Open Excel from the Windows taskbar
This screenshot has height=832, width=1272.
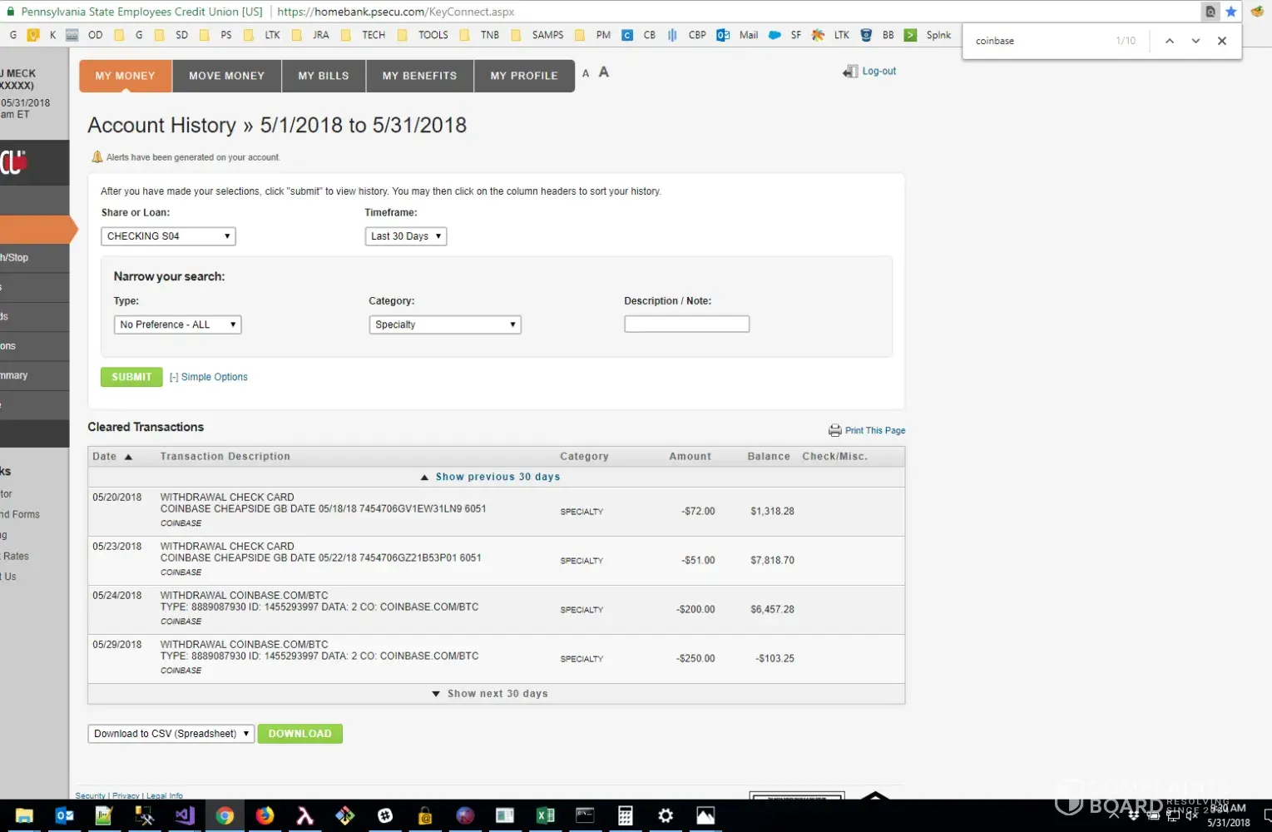click(x=545, y=815)
